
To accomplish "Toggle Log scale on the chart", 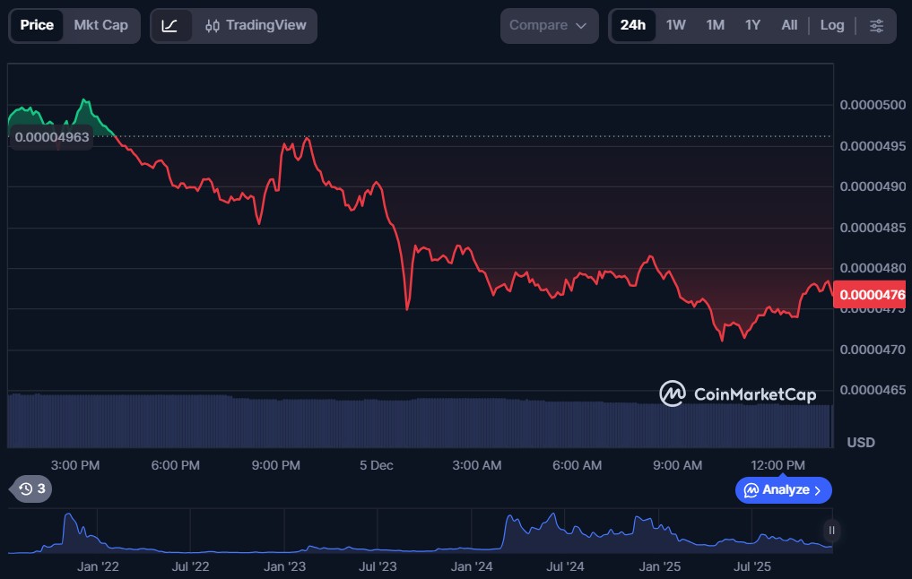I will pos(831,25).
